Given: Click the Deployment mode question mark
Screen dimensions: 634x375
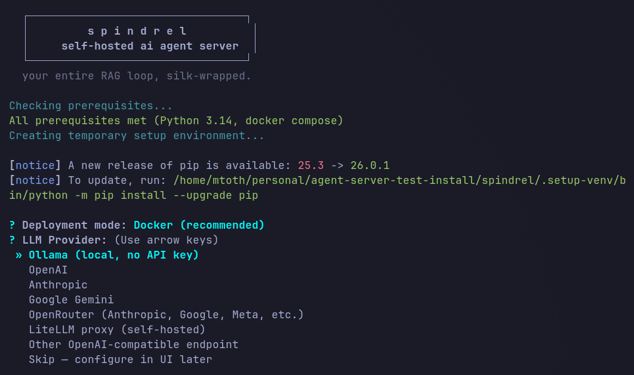Looking at the screenshot, I should [11, 225].
